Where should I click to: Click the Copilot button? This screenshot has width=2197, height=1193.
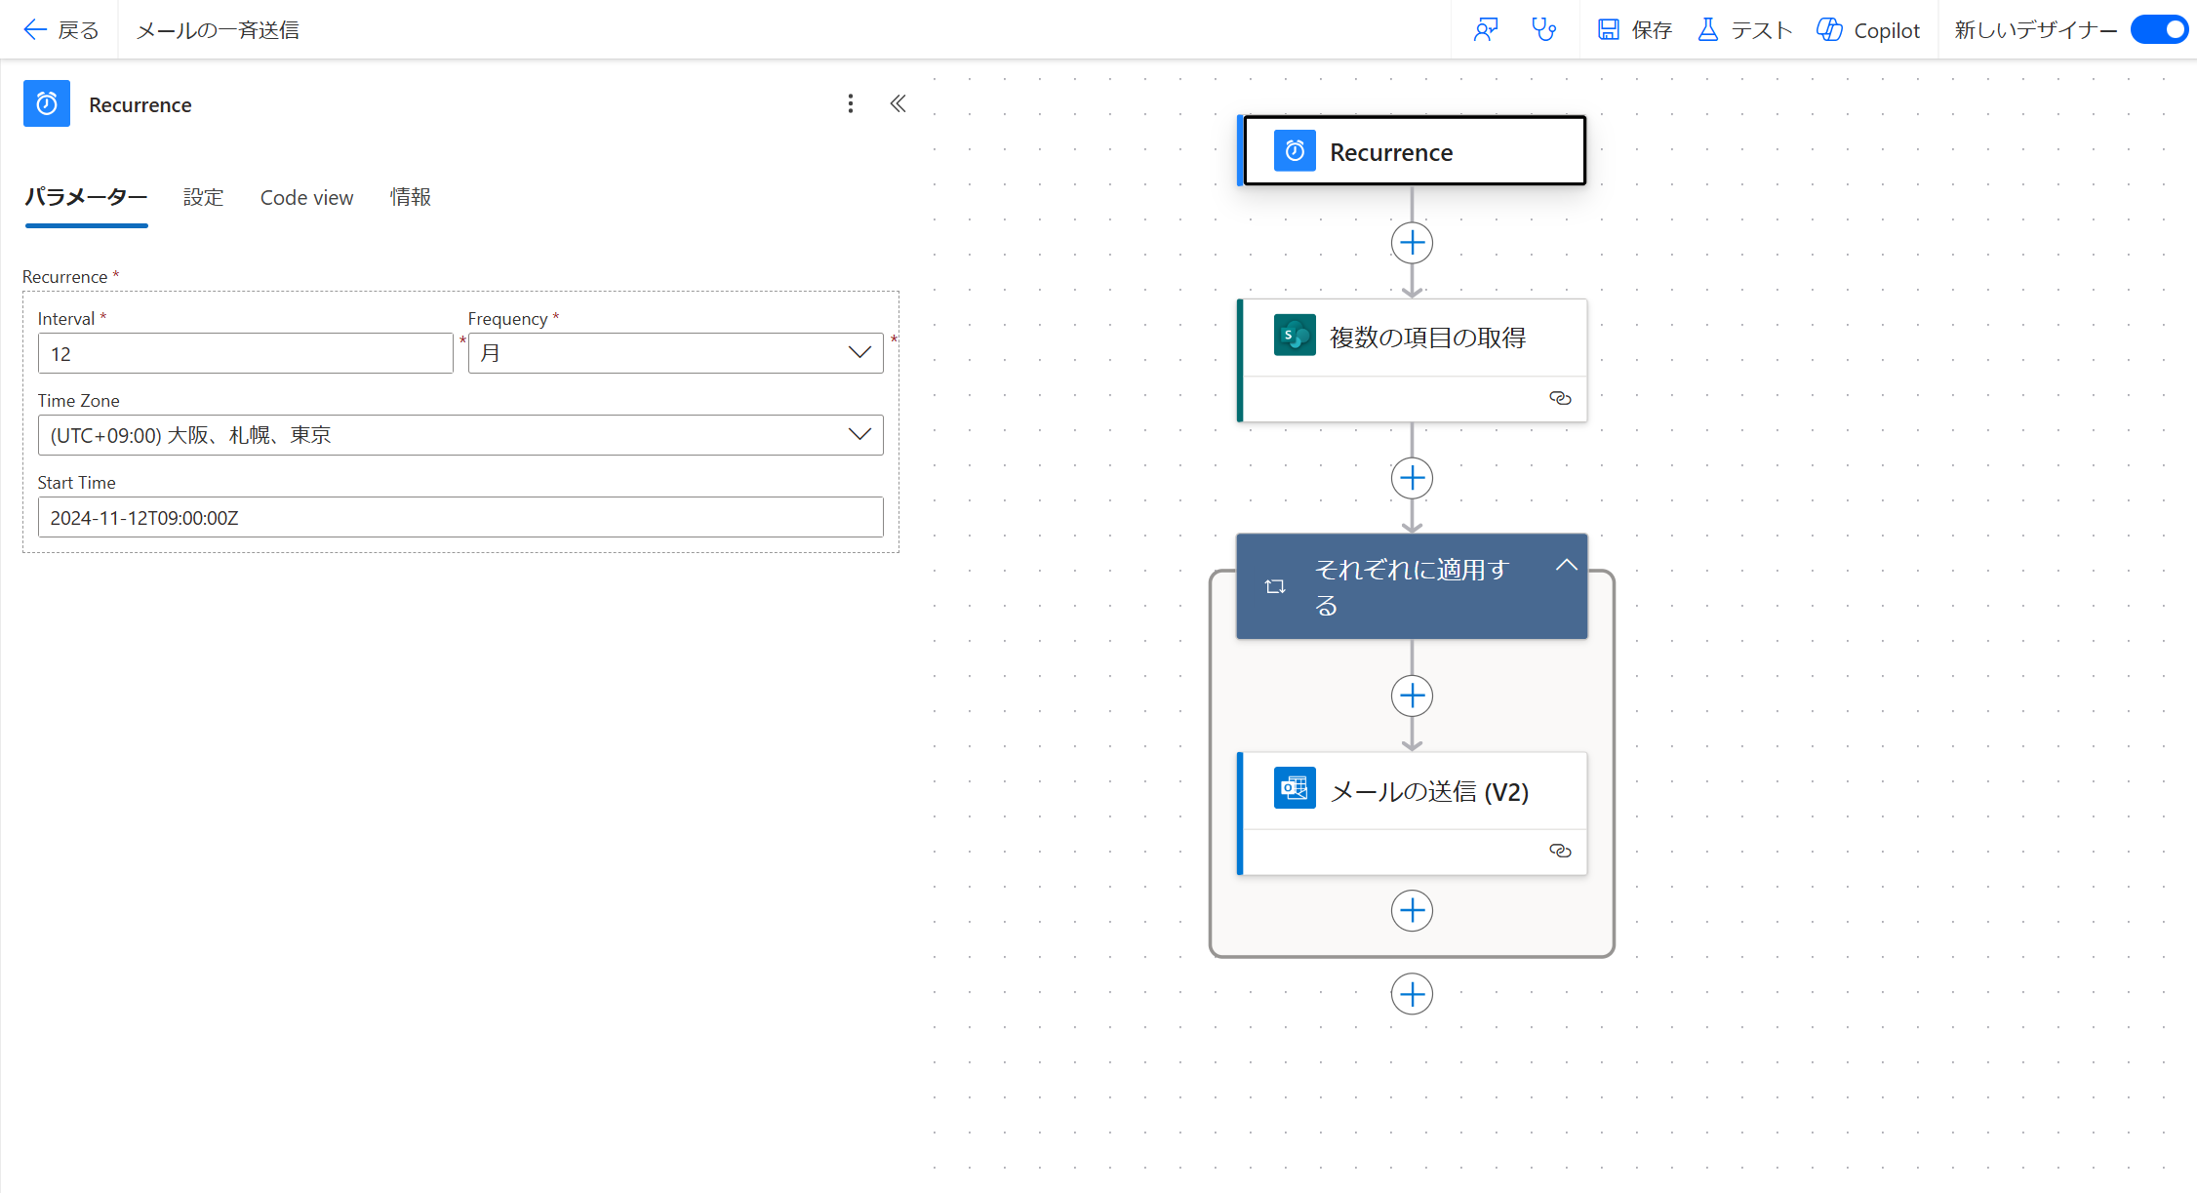coord(1868,30)
